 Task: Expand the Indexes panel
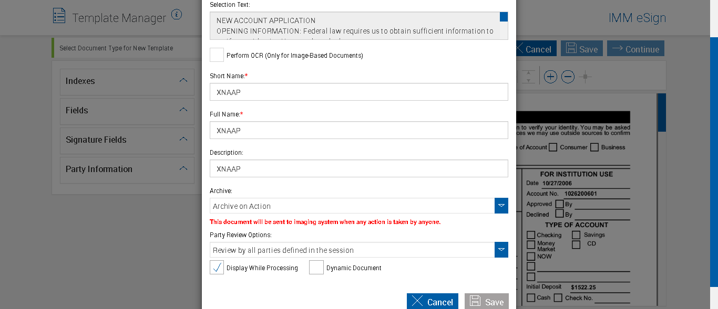point(183,81)
